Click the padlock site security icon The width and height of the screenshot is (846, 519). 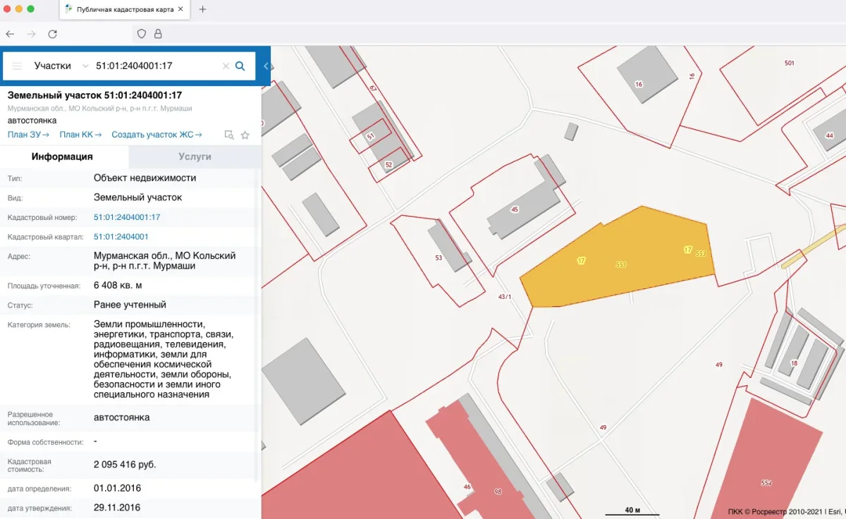[x=158, y=33]
